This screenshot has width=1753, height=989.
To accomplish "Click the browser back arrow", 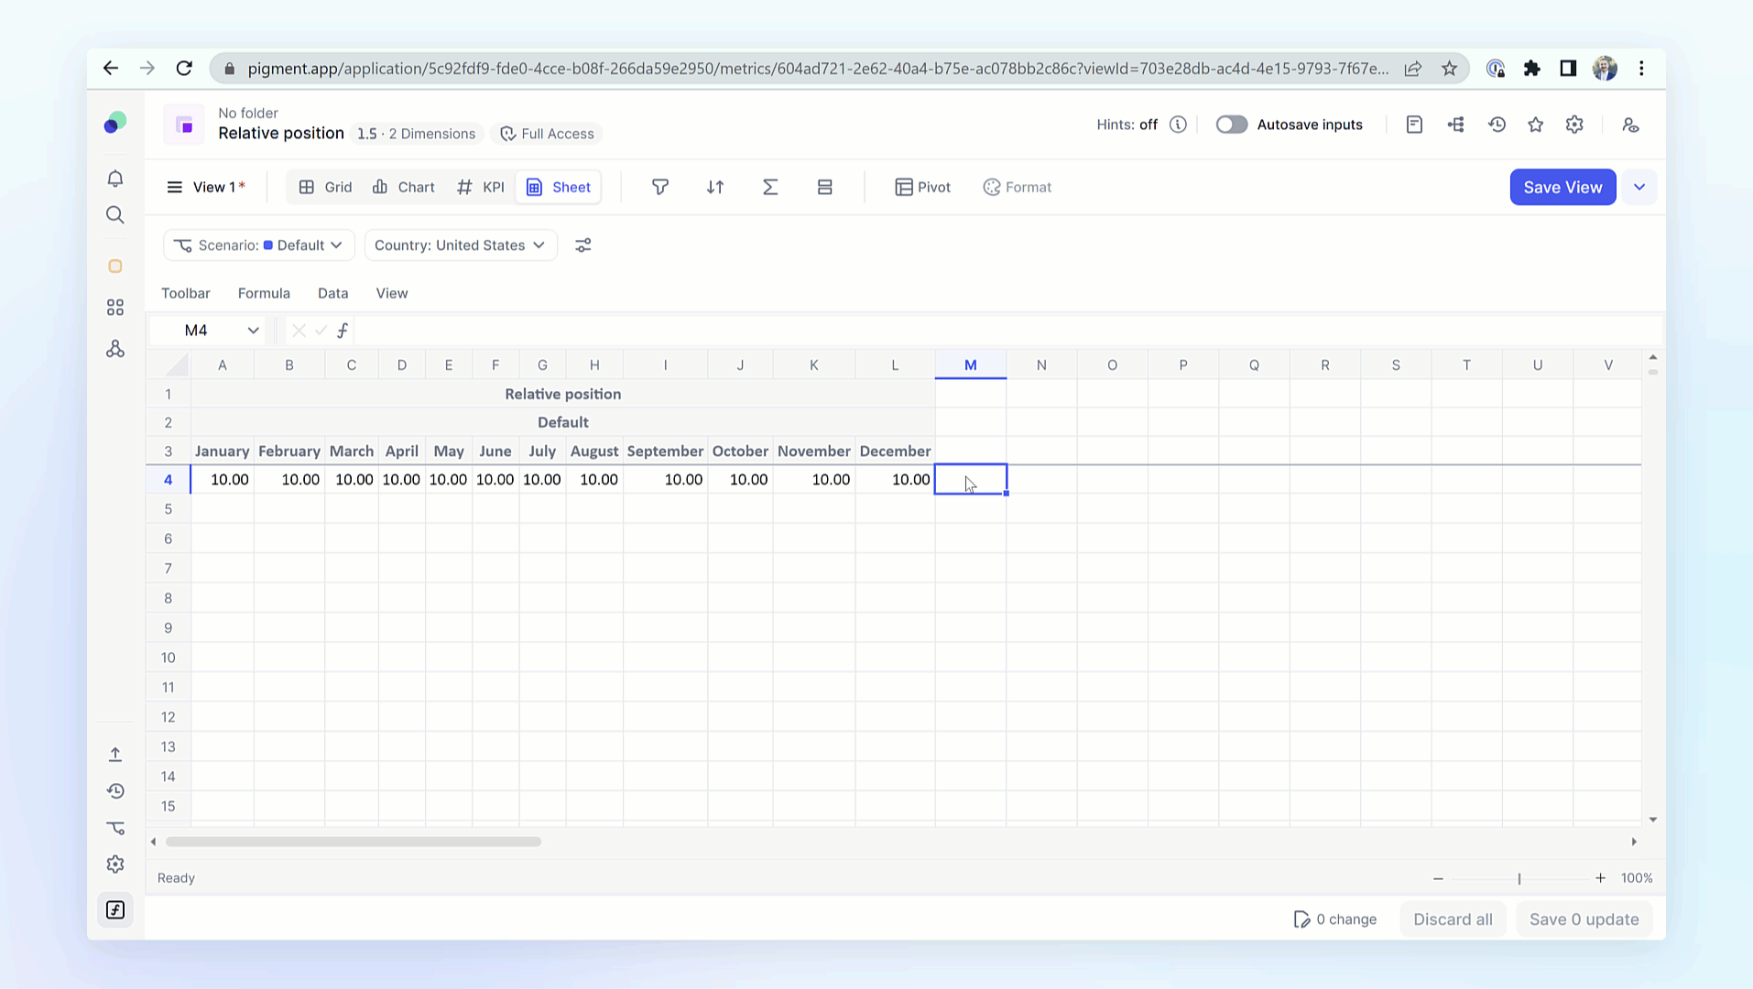I will tap(110, 69).
